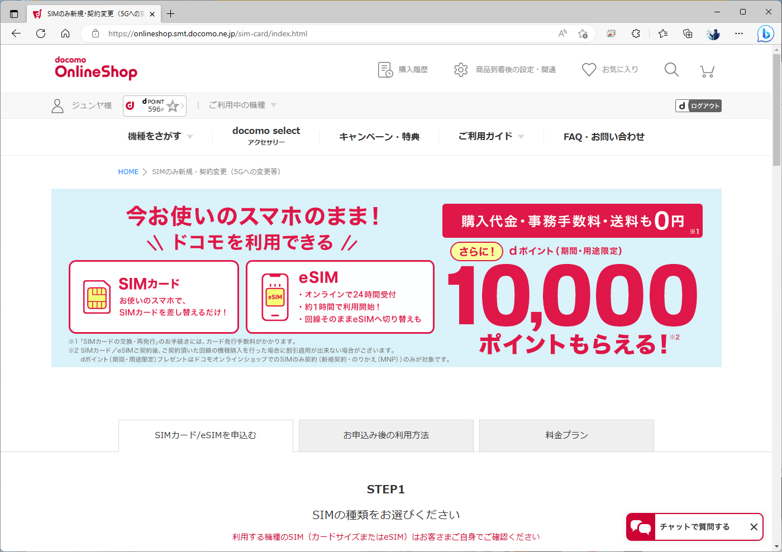Click the STEP1 heading text

(386, 489)
